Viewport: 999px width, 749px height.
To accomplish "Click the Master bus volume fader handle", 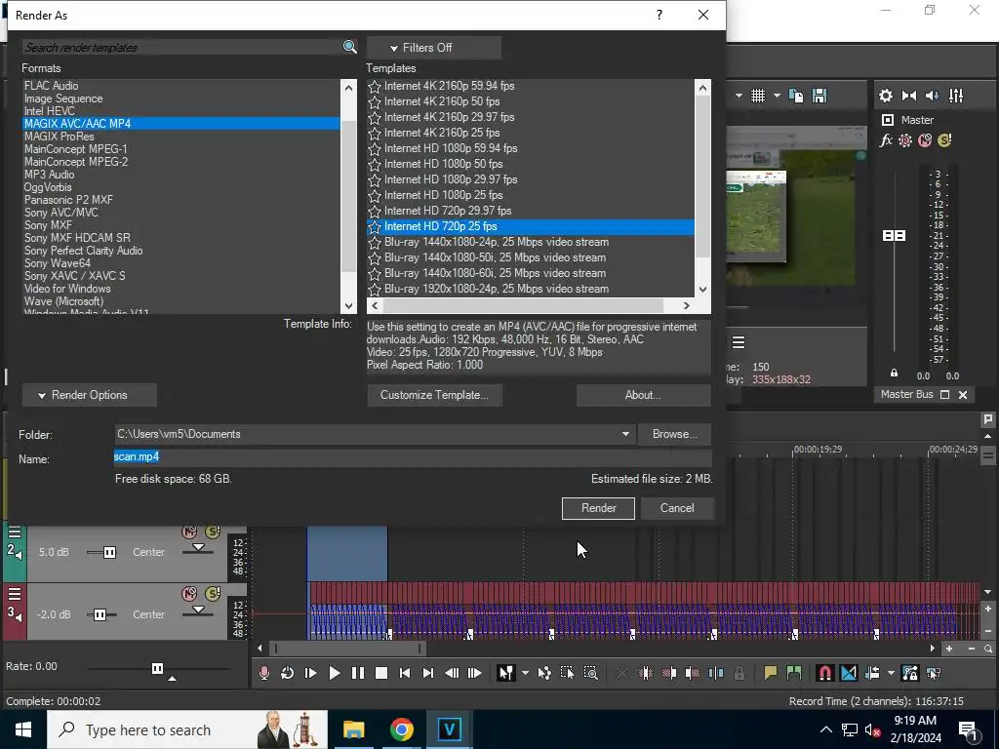I will [x=894, y=236].
